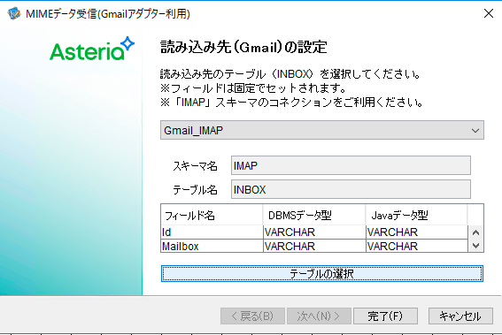Viewport: 502px width, 335px height.
Task: Click the wizard icon in the title bar
Action: tap(14, 13)
